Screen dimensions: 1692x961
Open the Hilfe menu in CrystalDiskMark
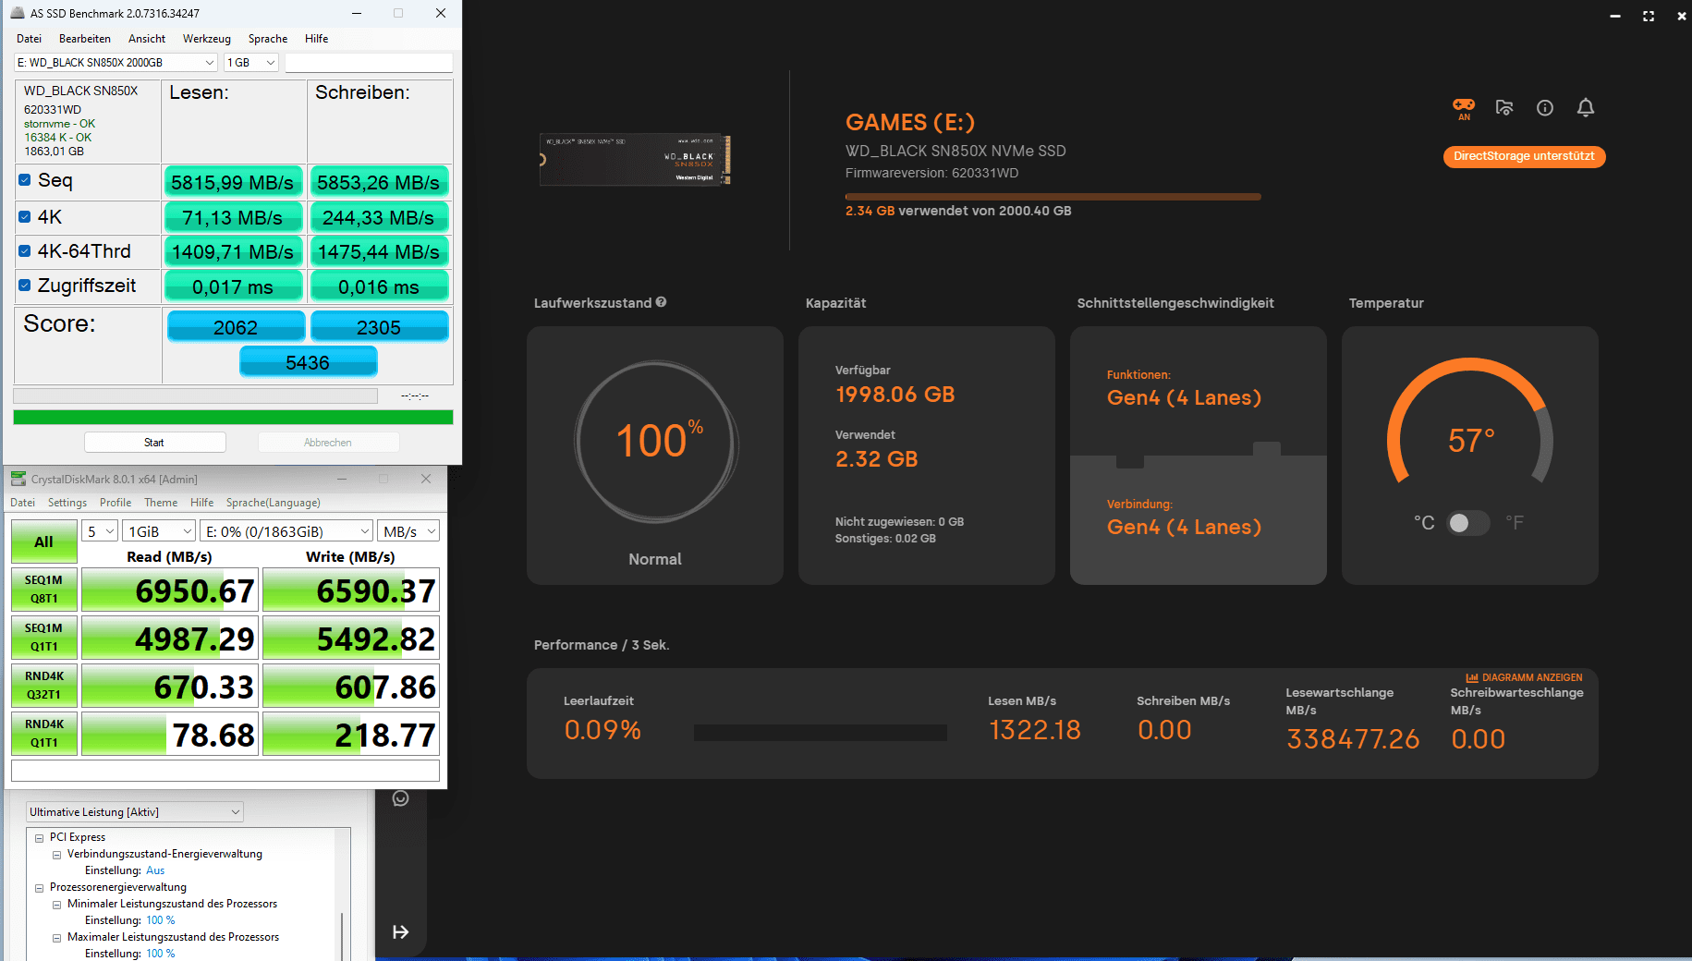201,503
